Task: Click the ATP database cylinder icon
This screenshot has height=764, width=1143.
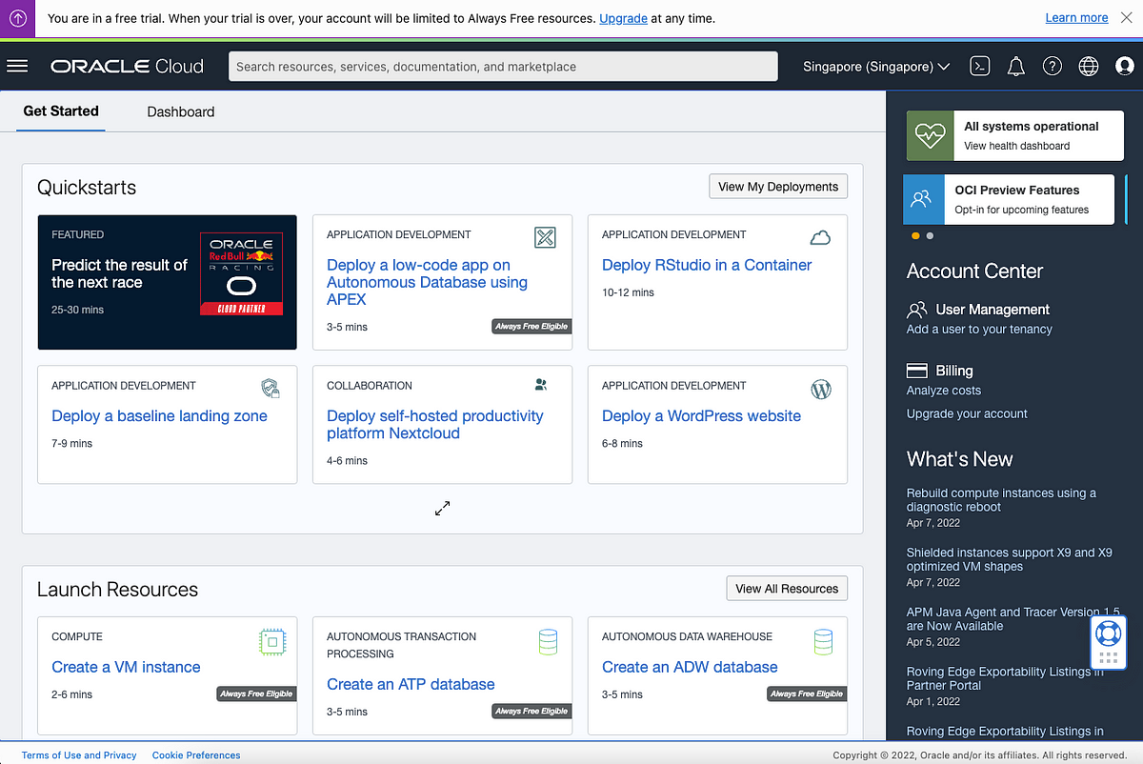Action: coord(548,641)
